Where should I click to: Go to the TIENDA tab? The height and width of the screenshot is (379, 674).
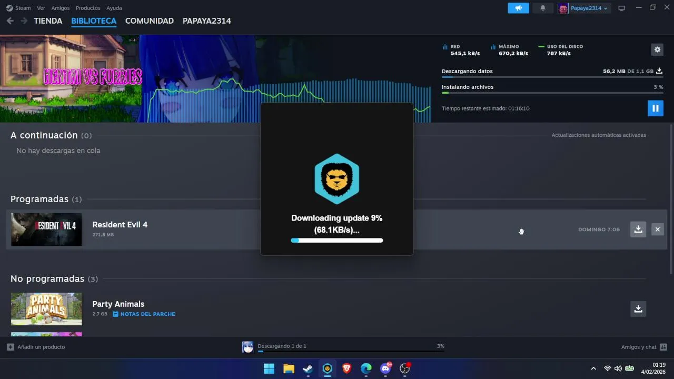pyautogui.click(x=48, y=21)
